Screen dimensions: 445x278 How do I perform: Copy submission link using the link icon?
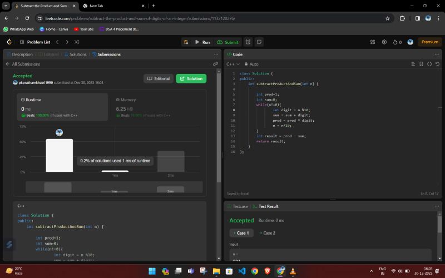(x=215, y=64)
